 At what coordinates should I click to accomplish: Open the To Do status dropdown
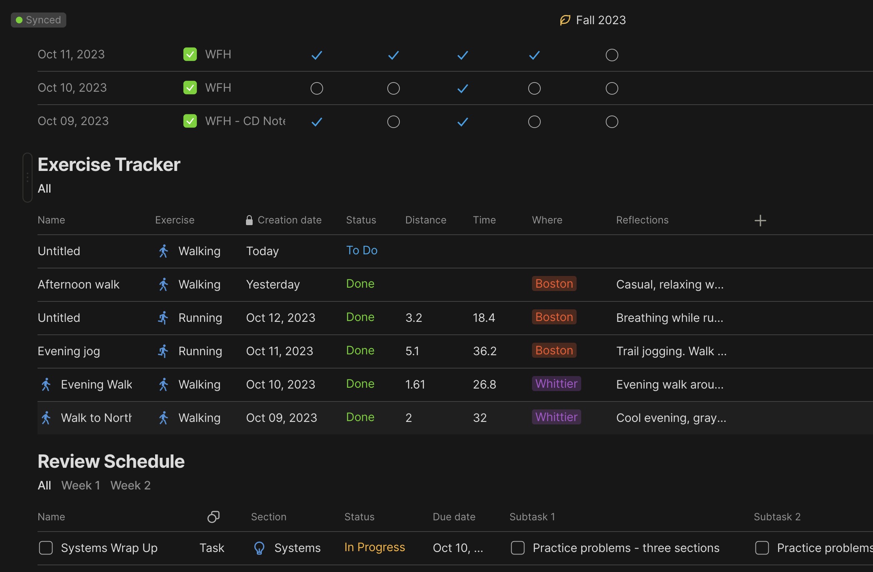362,250
